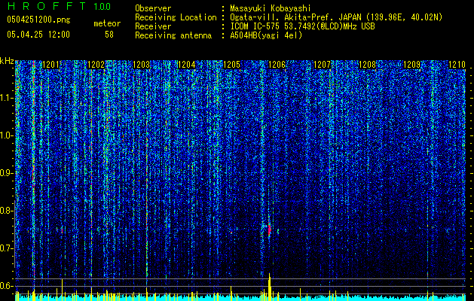Click the antenna text A504HB(yagi 4el)
474x301 pixels.
coord(266,35)
